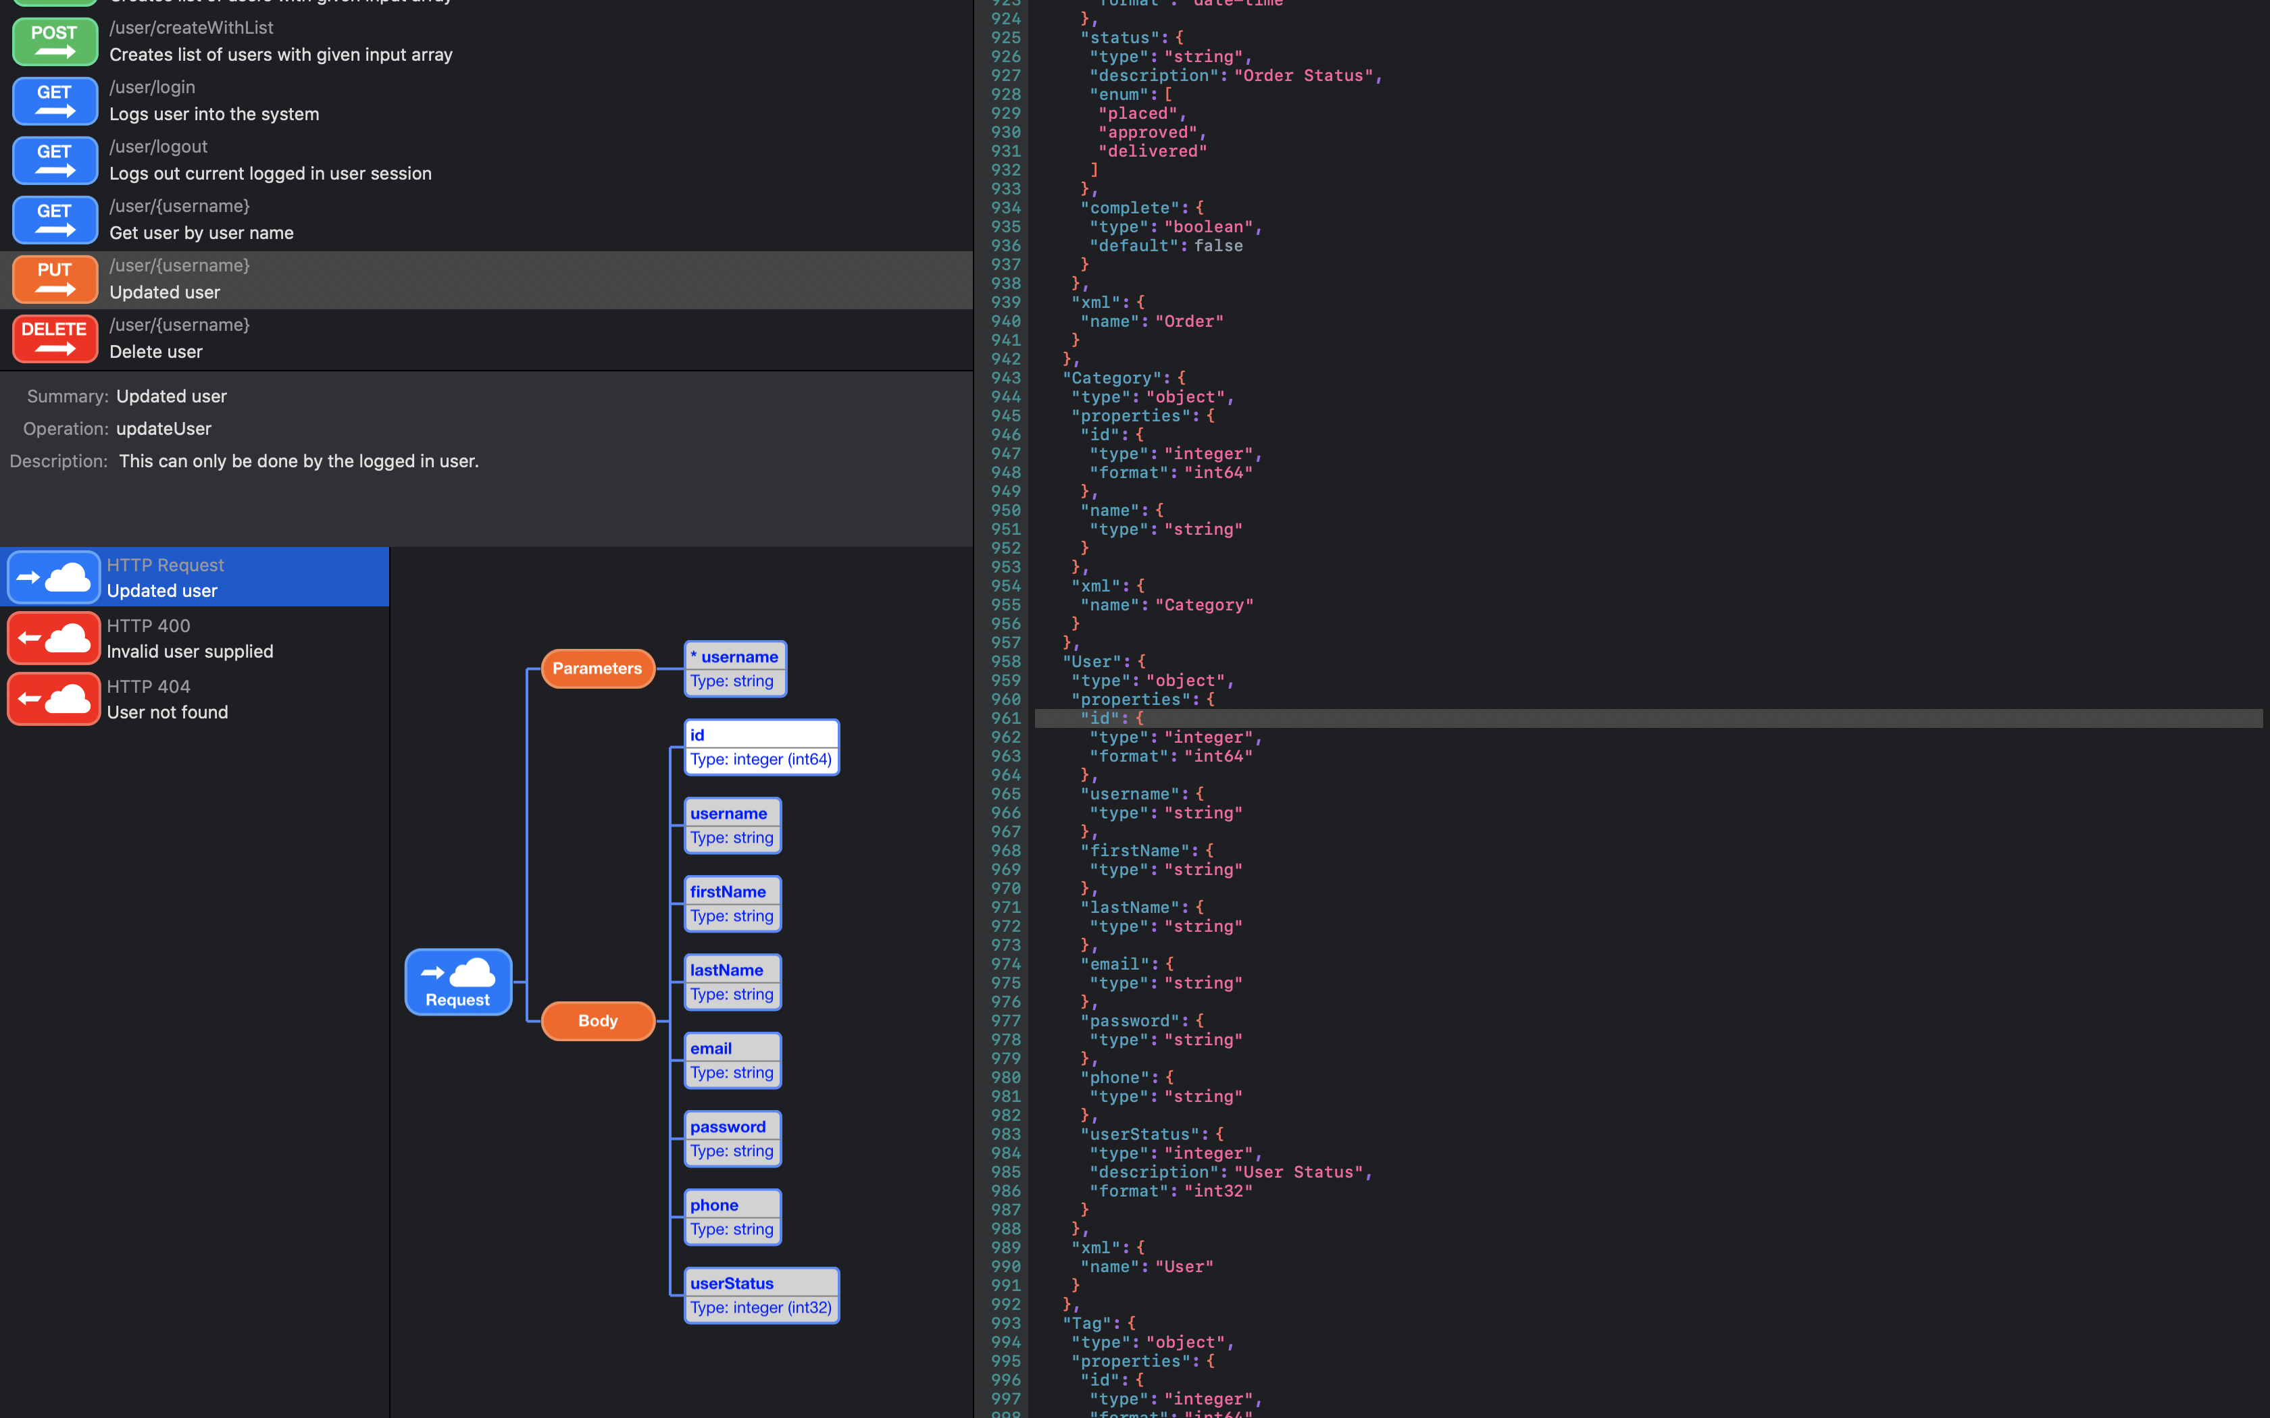This screenshot has height=1418, width=2270.
Task: Collapse the Body node
Action: pyautogui.click(x=597, y=1020)
